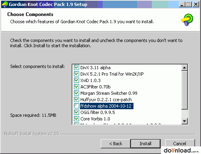Go back with the Back button
The height and width of the screenshot is (154, 201).
point(115,144)
